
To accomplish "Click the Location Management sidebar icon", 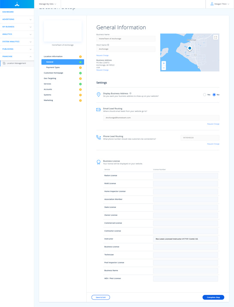I will pos(4,63).
